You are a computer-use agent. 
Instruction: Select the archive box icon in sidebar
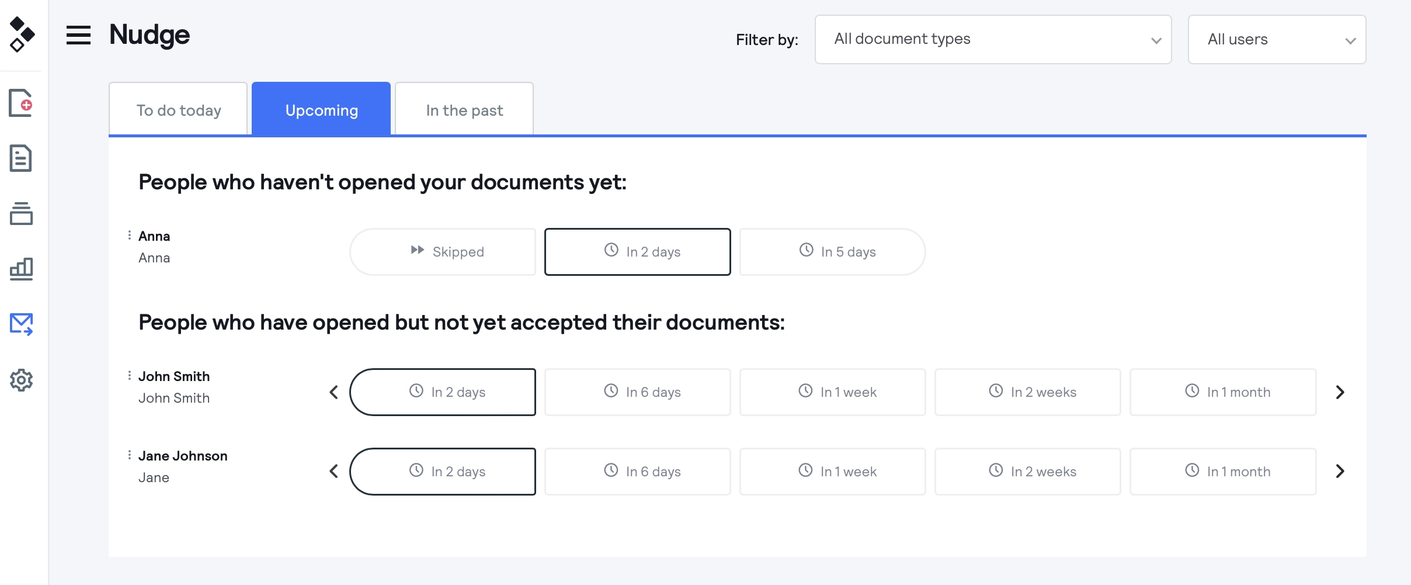coord(22,213)
